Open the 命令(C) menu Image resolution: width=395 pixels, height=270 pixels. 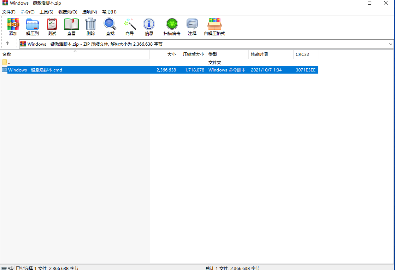coord(28,12)
